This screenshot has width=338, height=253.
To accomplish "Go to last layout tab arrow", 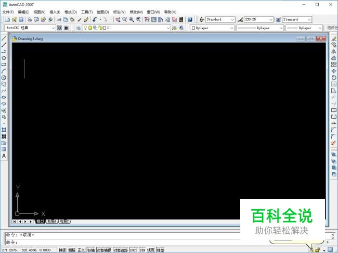I will 31,222.
